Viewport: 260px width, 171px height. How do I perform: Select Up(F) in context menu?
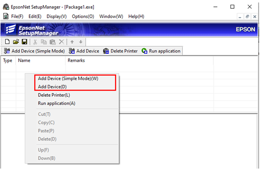(72, 150)
